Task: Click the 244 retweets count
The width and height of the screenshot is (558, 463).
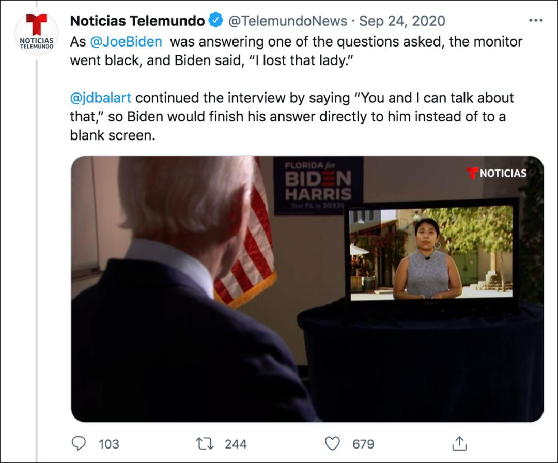Action: pyautogui.click(x=236, y=444)
